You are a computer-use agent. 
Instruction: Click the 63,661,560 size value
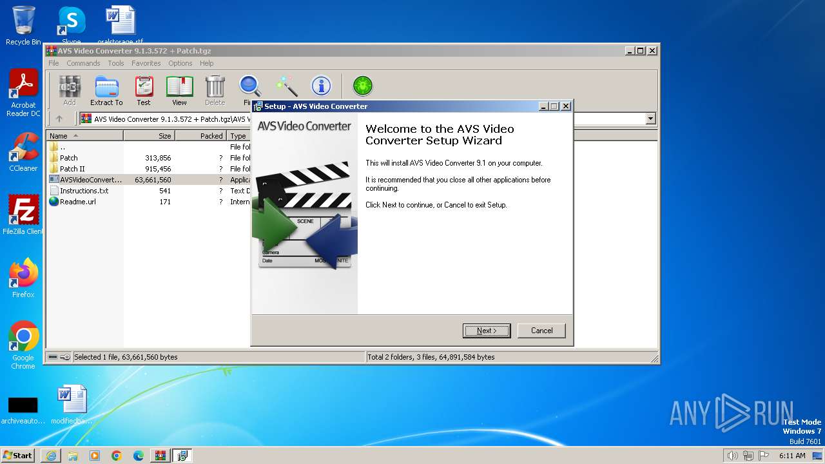pyautogui.click(x=153, y=180)
